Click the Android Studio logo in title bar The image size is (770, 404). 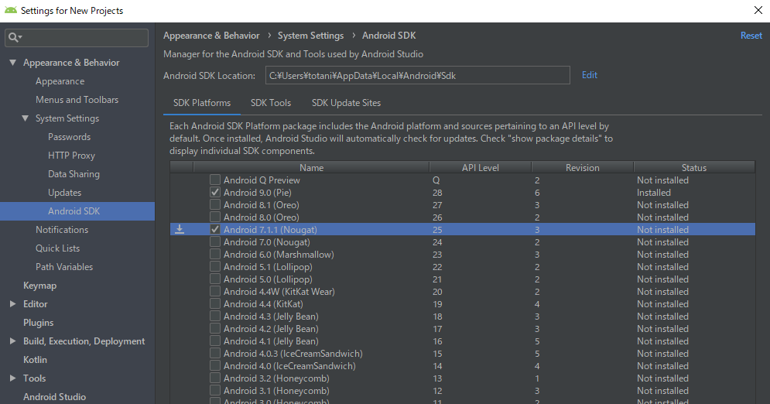click(10, 10)
